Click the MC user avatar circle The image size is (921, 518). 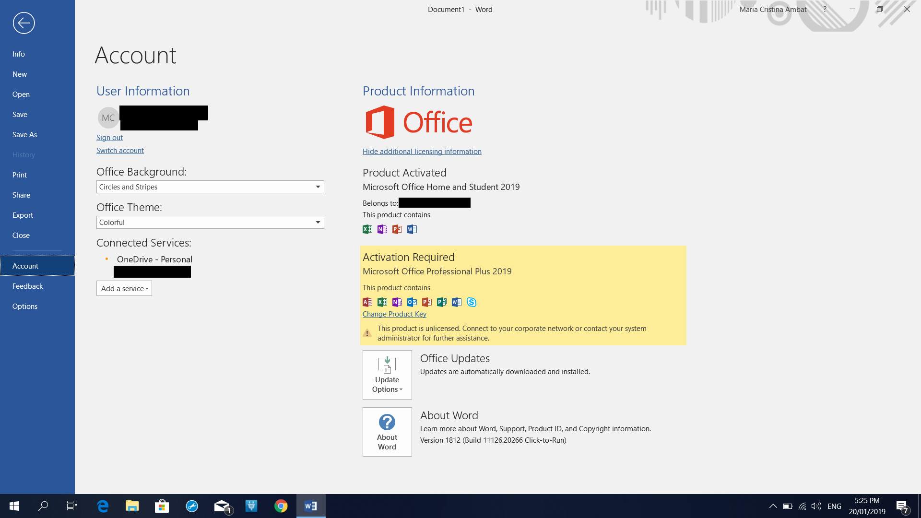(x=108, y=118)
